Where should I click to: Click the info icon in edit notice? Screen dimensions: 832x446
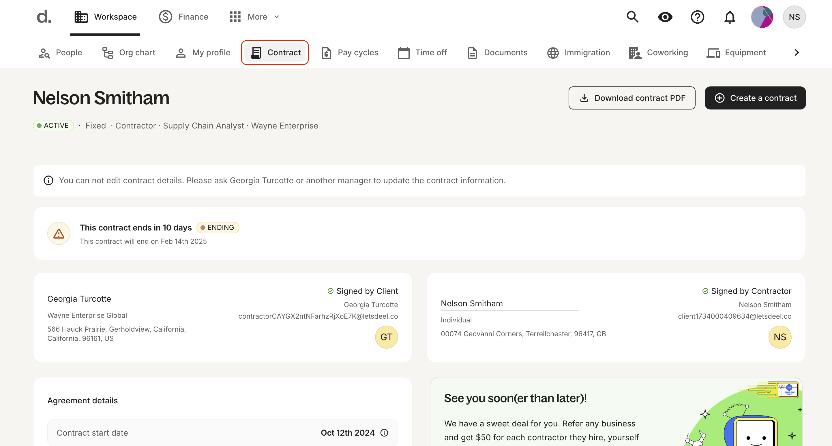pos(48,181)
